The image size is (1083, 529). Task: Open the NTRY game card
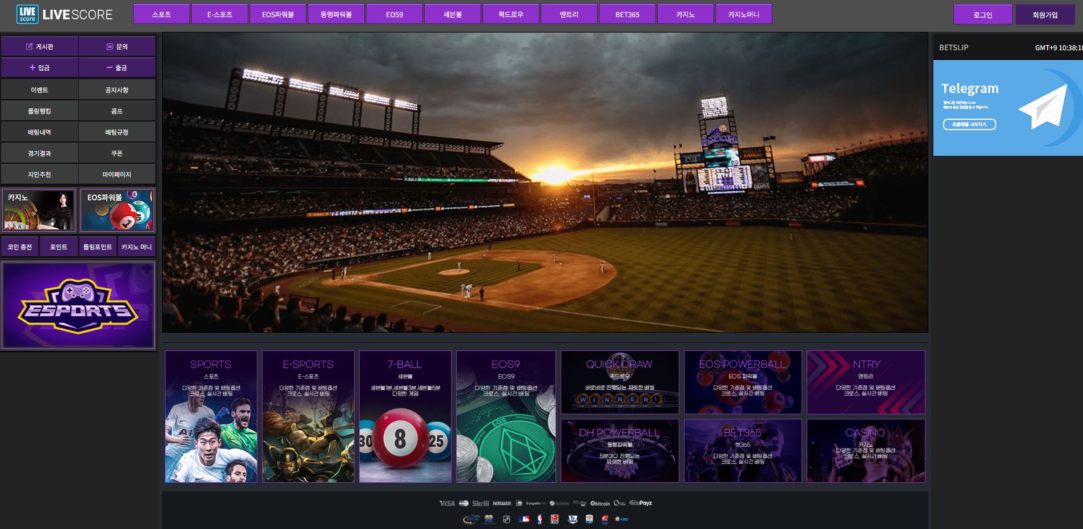[x=866, y=382]
